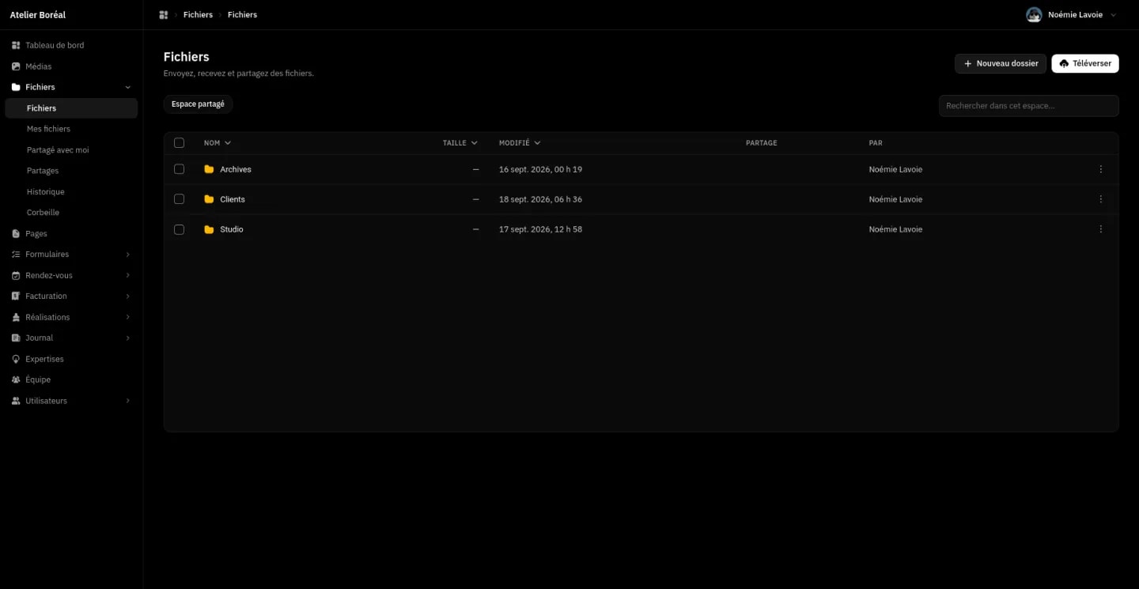Screen dimensions: 1139x589
Task: Open the Tableau de bord icon in sidebar
Action: [x=16, y=45]
